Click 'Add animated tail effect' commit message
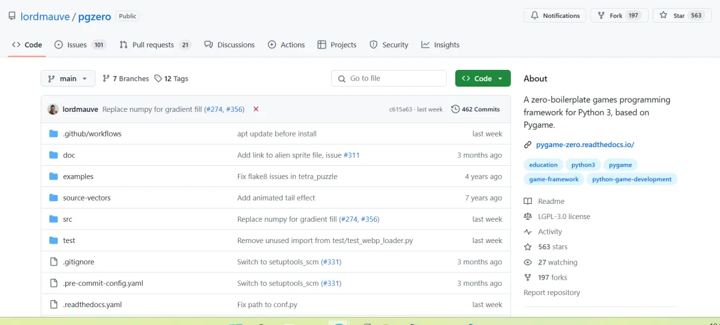Image resolution: width=720 pixels, height=325 pixels. [276, 198]
